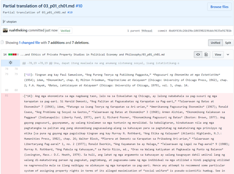234x174 pixels.
Task: Click '7 additions' text in summary
Action: pos(56,42)
